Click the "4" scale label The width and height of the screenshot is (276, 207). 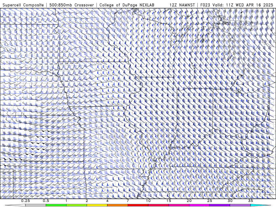click(x=107, y=201)
